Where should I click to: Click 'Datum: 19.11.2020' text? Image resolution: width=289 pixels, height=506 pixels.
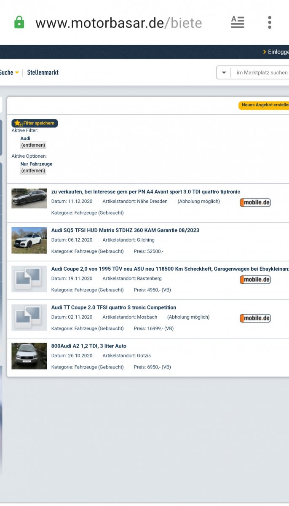pos(72,279)
